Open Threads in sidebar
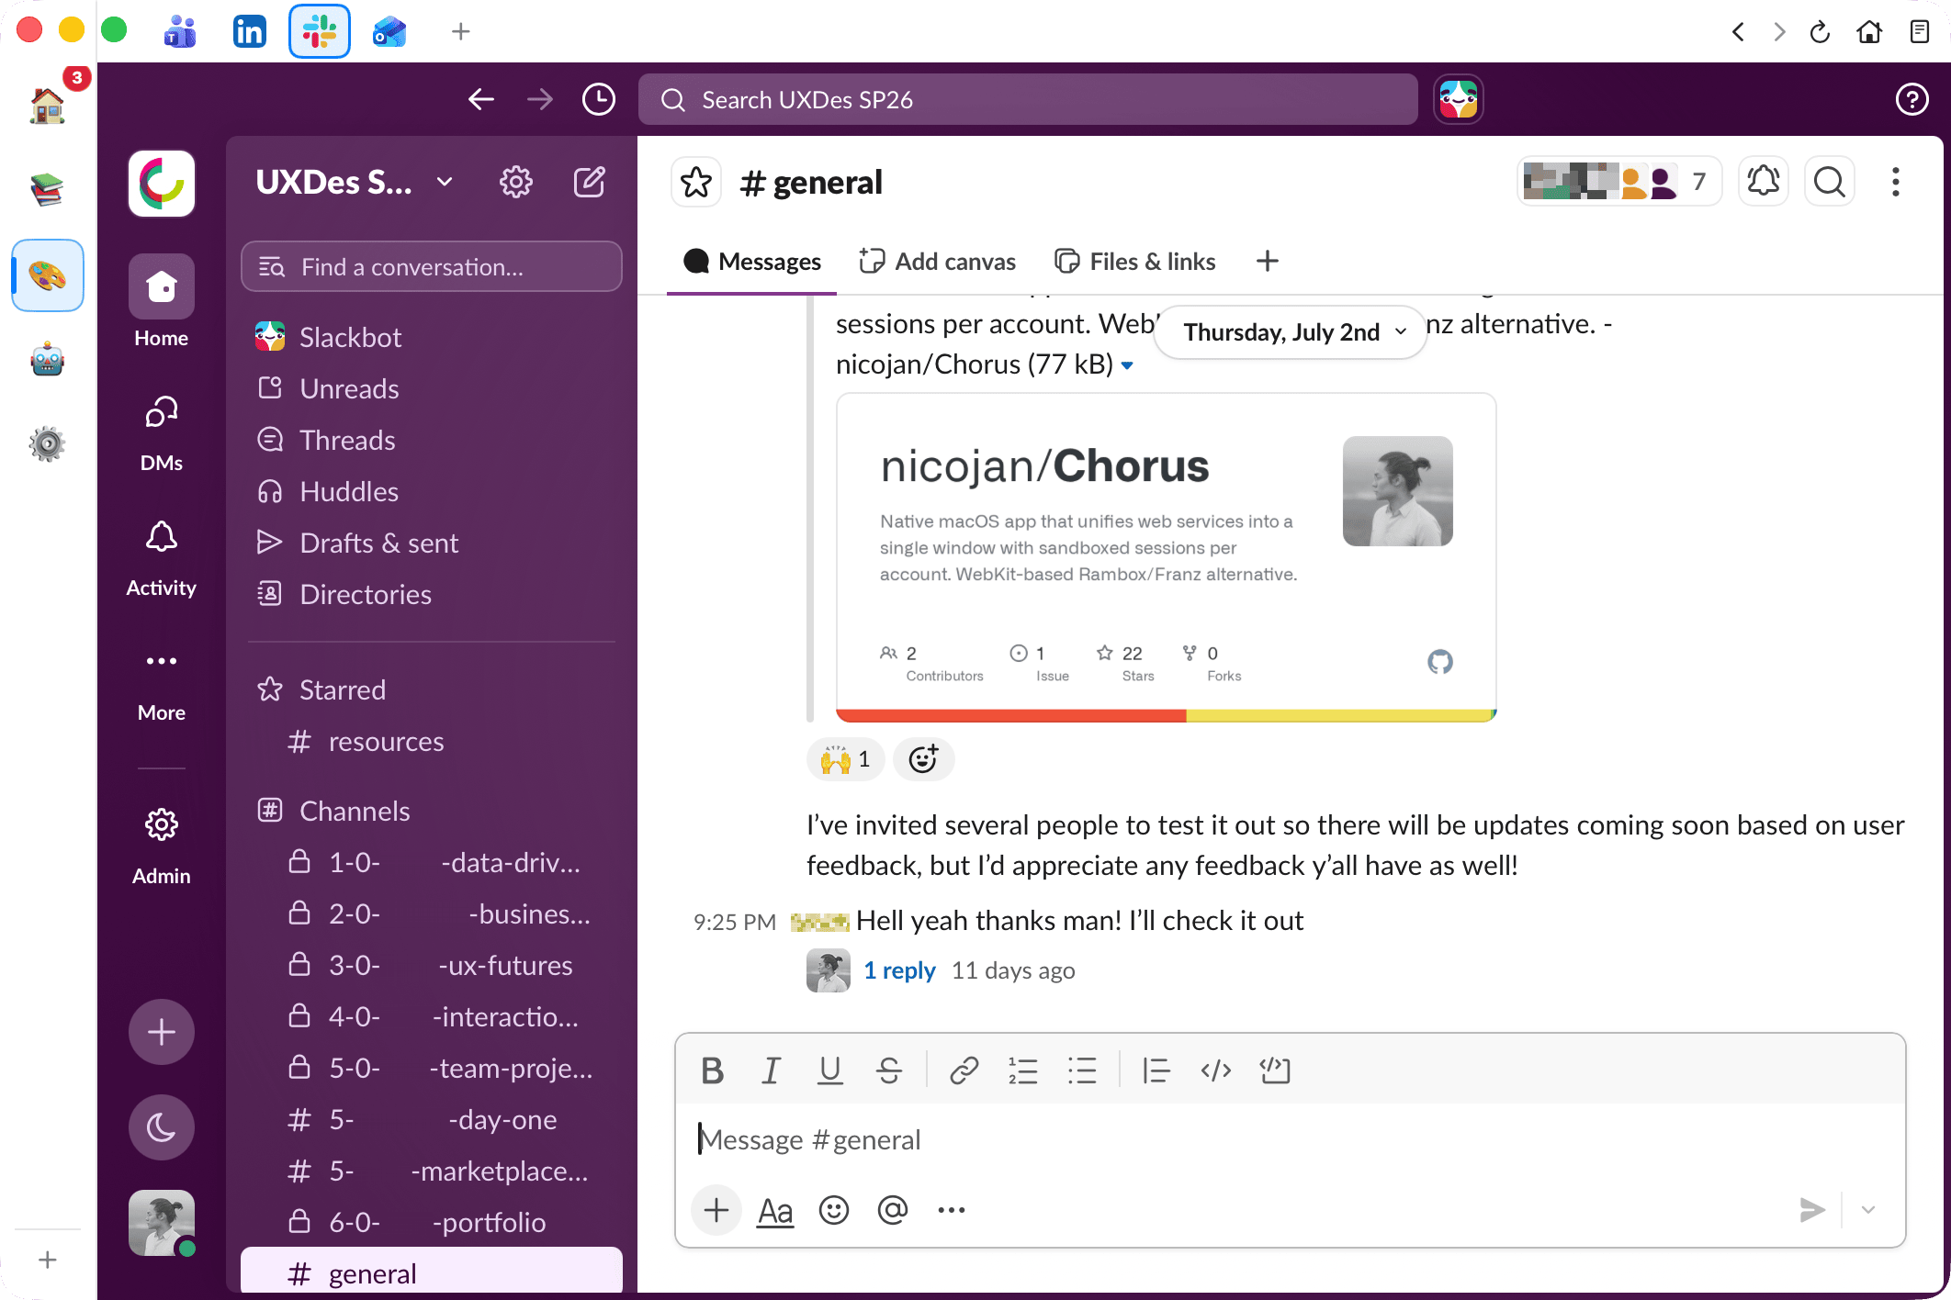The image size is (1951, 1300). click(432, 440)
